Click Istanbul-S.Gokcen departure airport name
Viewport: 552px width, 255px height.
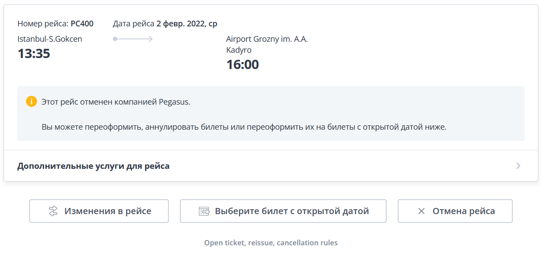pyautogui.click(x=50, y=39)
